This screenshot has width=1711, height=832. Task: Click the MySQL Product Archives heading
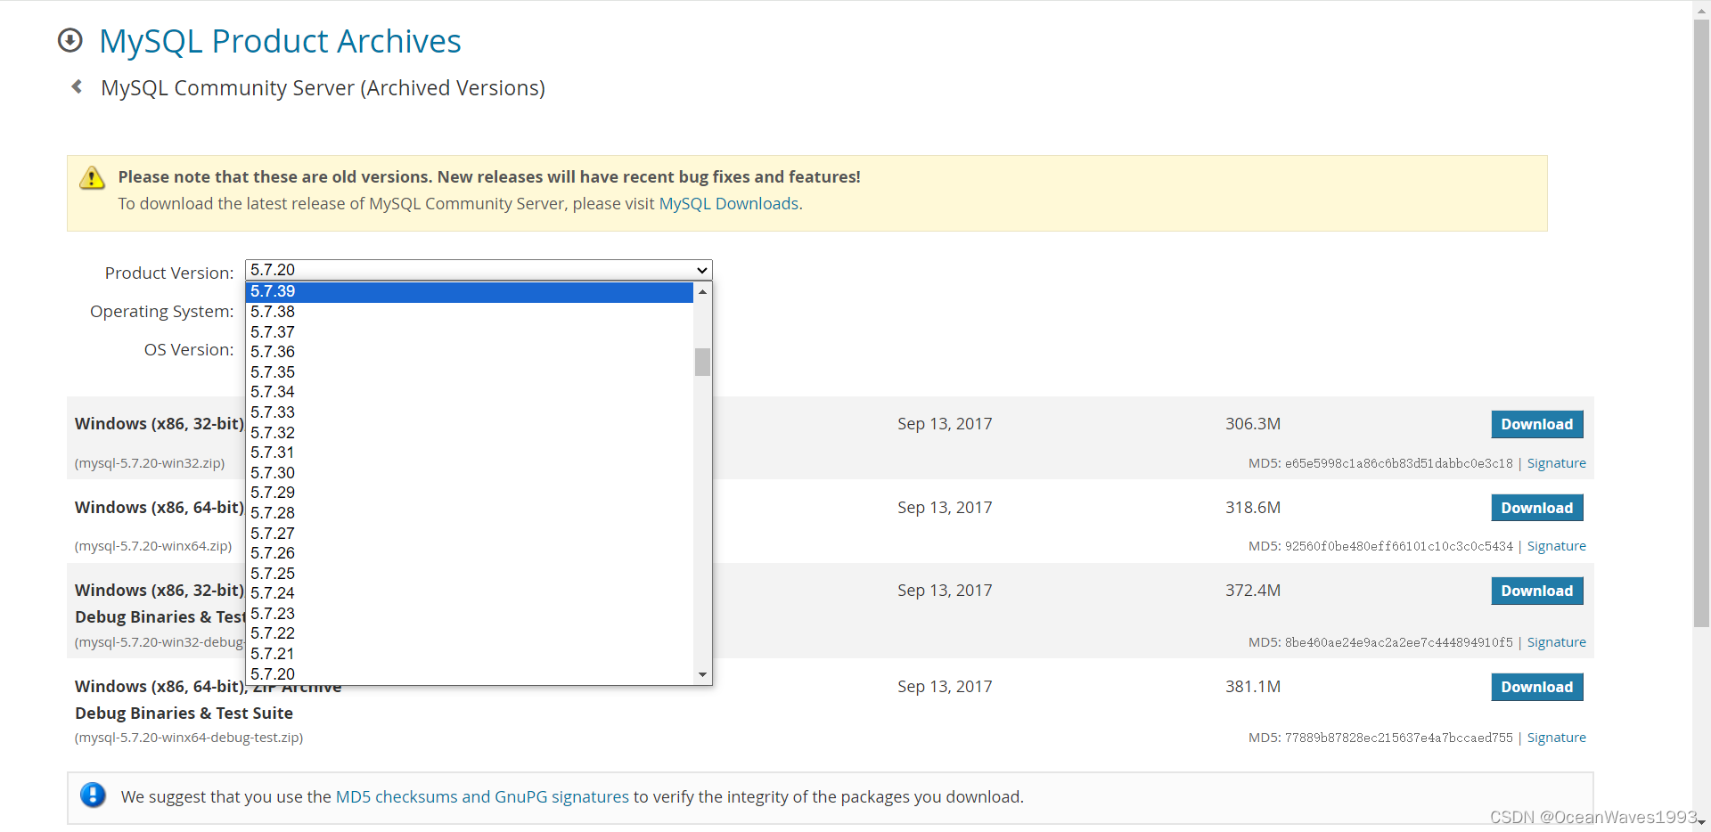(280, 41)
